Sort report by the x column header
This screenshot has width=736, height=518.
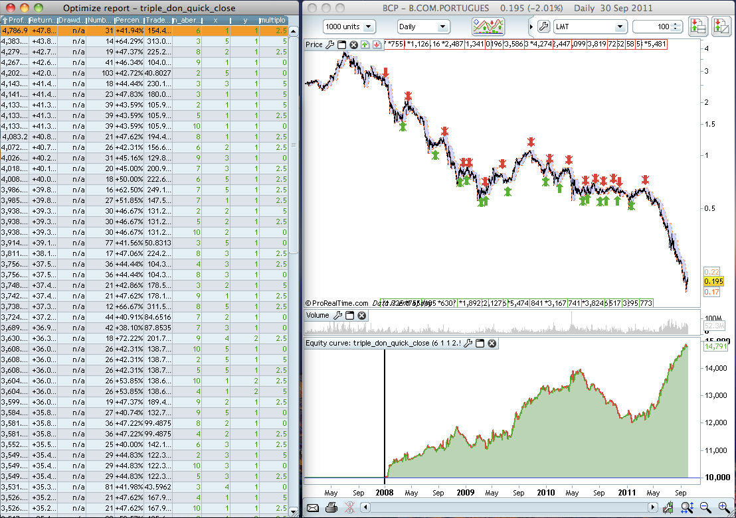click(x=215, y=20)
